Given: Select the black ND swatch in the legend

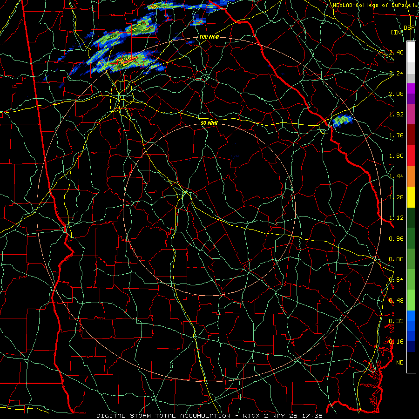Looking at the screenshot, I should click(411, 362).
